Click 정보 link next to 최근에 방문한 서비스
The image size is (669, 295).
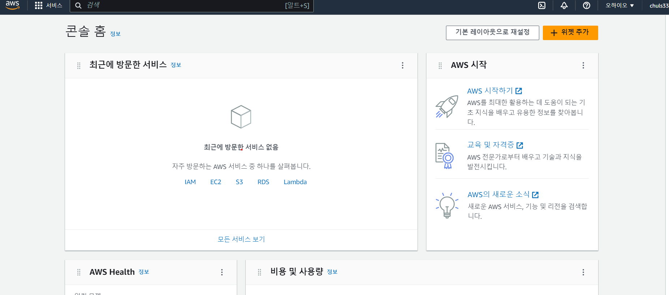click(x=176, y=65)
